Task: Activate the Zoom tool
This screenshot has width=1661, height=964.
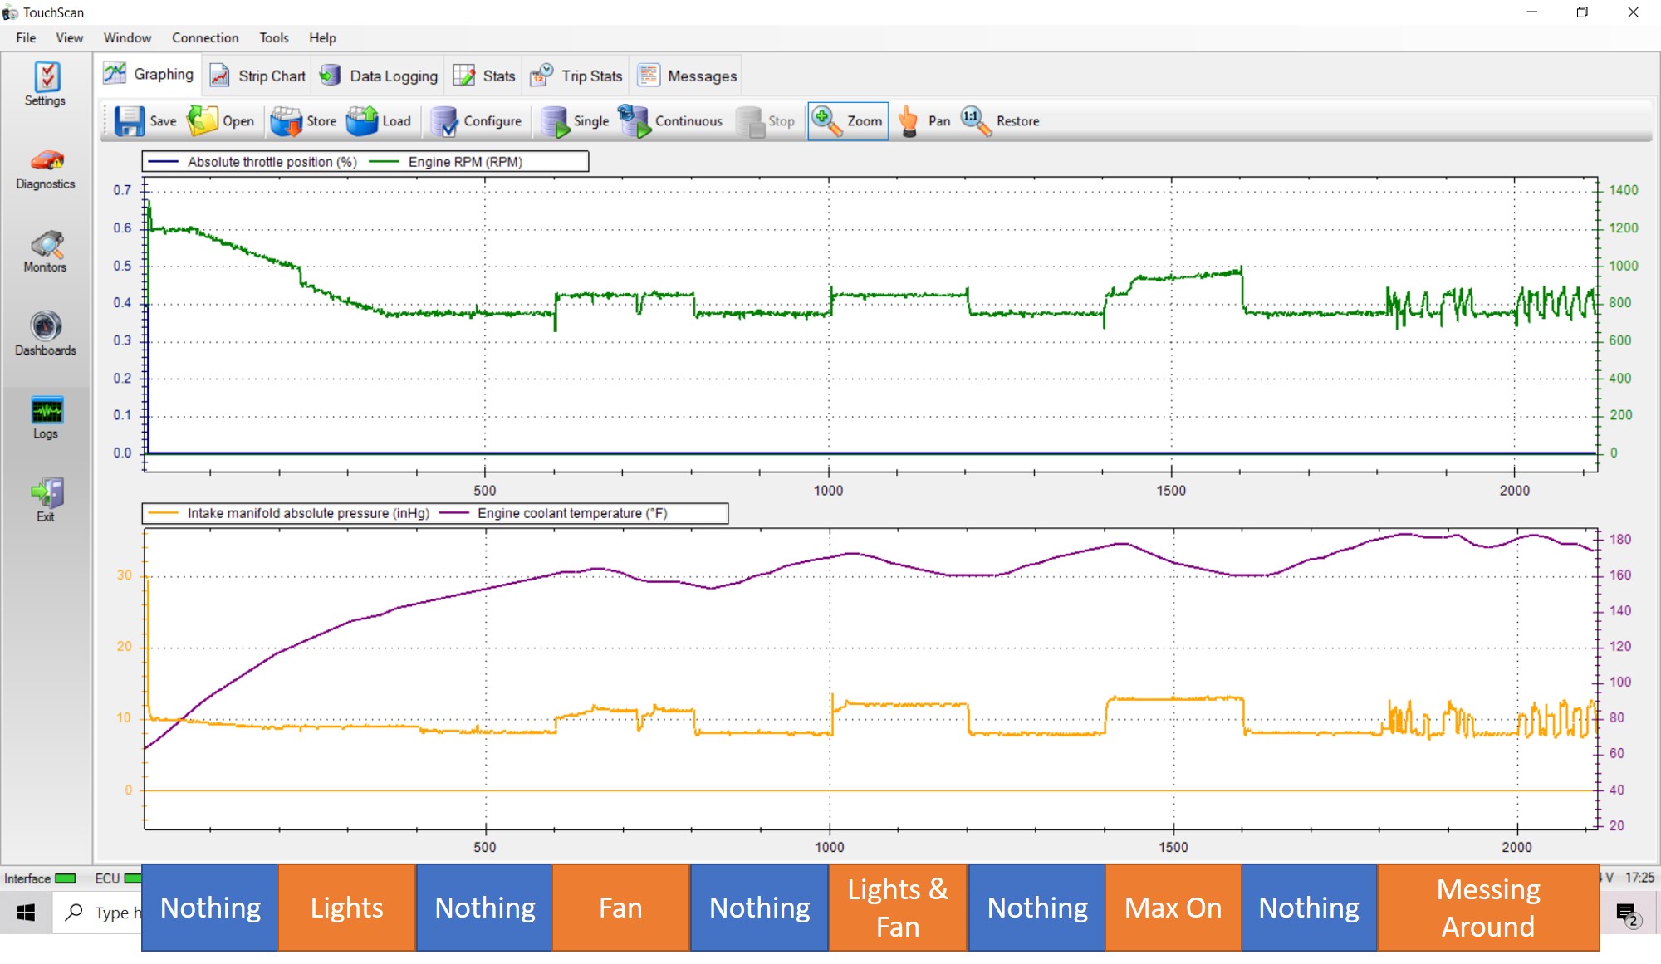Action: point(848,121)
